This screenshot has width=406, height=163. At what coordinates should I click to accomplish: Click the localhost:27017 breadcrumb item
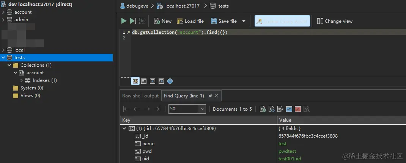tap(178, 6)
